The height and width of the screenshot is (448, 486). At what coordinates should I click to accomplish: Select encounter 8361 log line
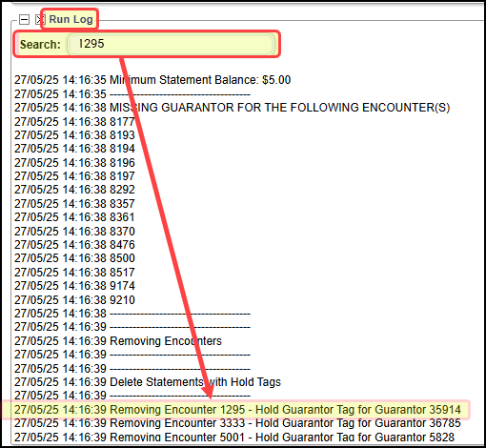[x=74, y=217]
